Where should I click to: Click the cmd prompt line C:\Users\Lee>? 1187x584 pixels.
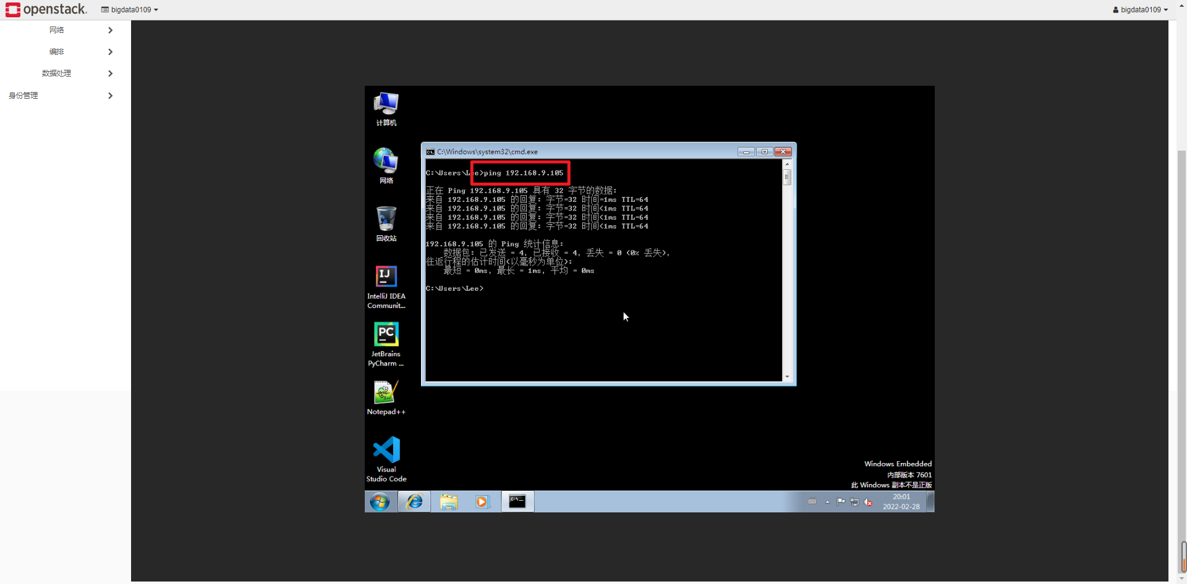coord(455,288)
